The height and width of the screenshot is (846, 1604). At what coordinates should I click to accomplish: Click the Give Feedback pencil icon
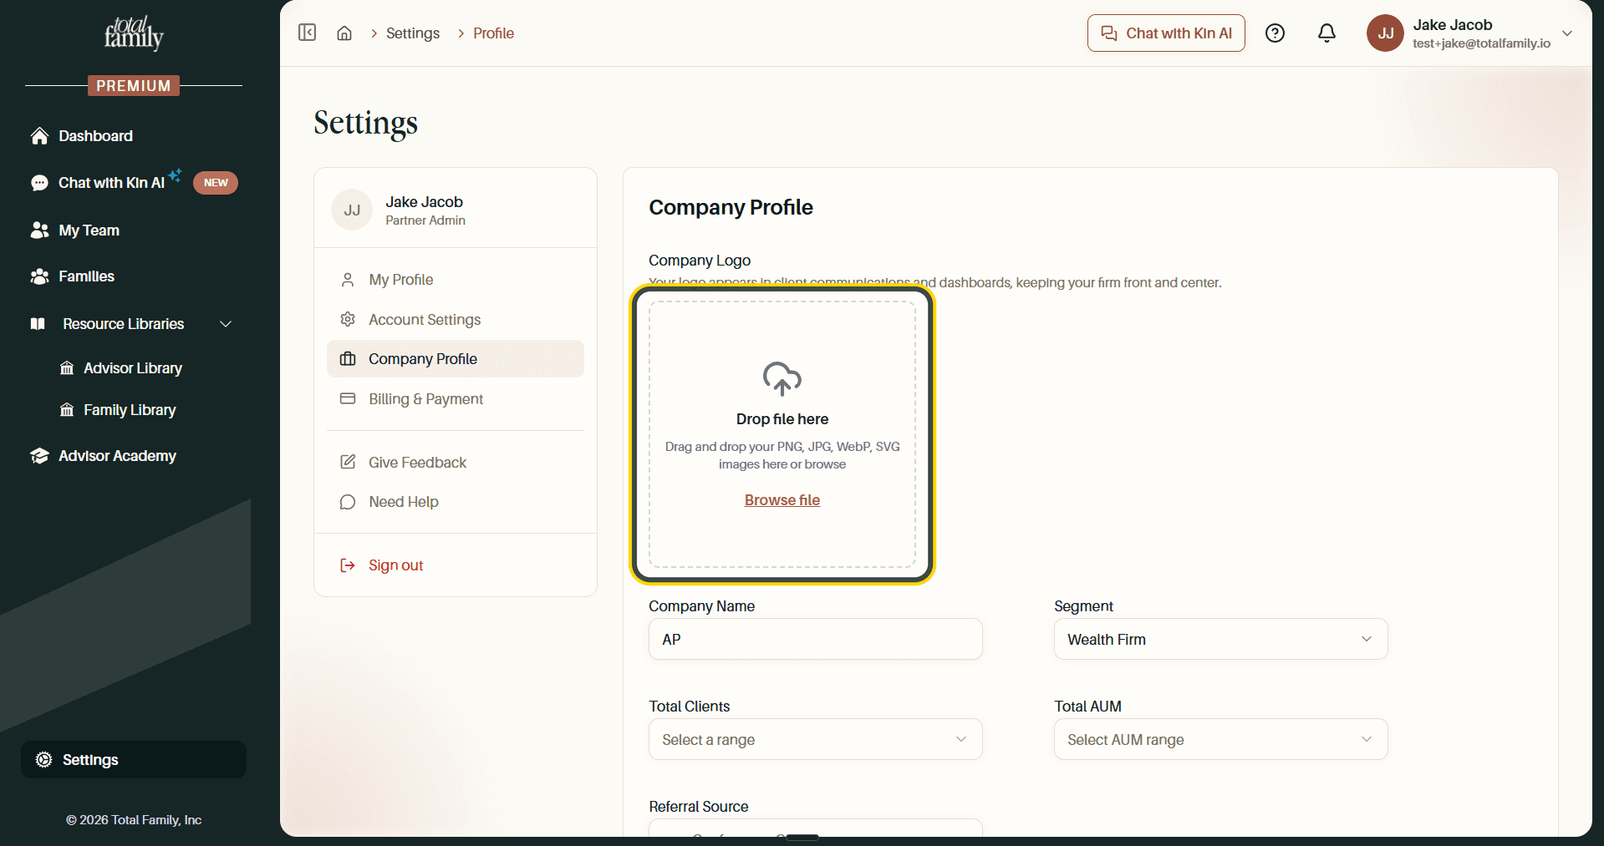click(x=348, y=462)
